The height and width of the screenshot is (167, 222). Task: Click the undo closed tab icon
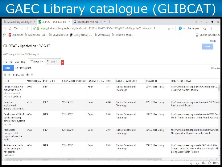point(16,28)
